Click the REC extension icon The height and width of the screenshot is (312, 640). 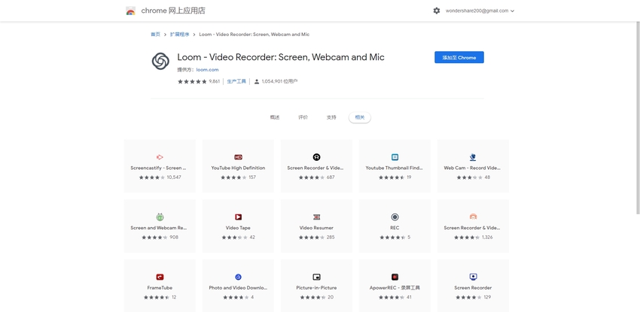[395, 217]
